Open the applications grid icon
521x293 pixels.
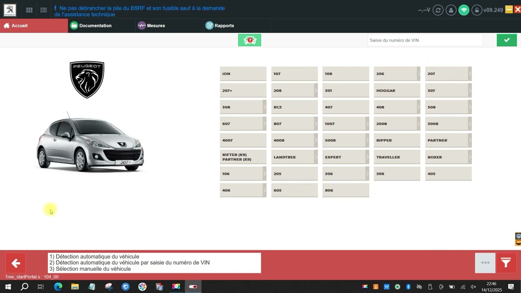[x=29, y=10]
